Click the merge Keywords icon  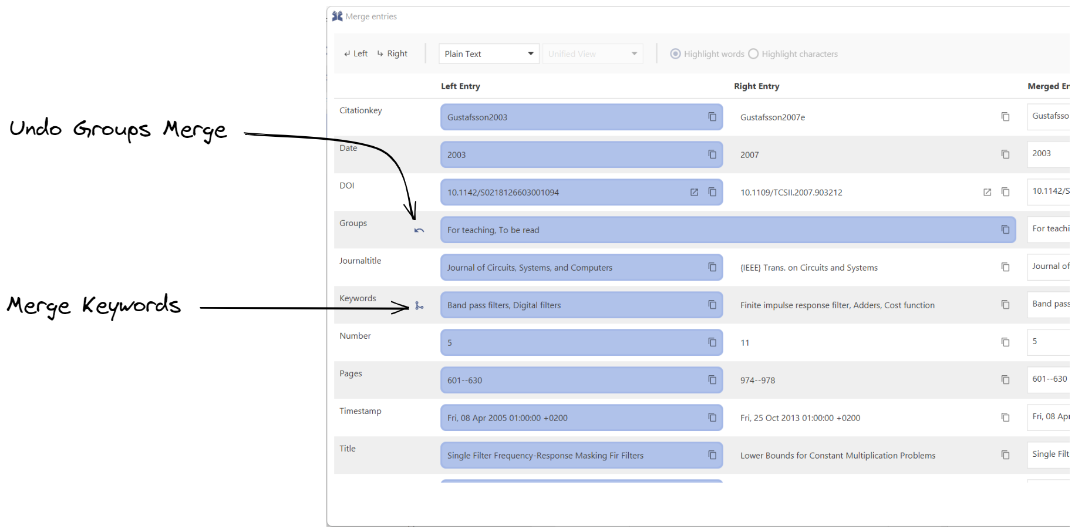coord(419,305)
